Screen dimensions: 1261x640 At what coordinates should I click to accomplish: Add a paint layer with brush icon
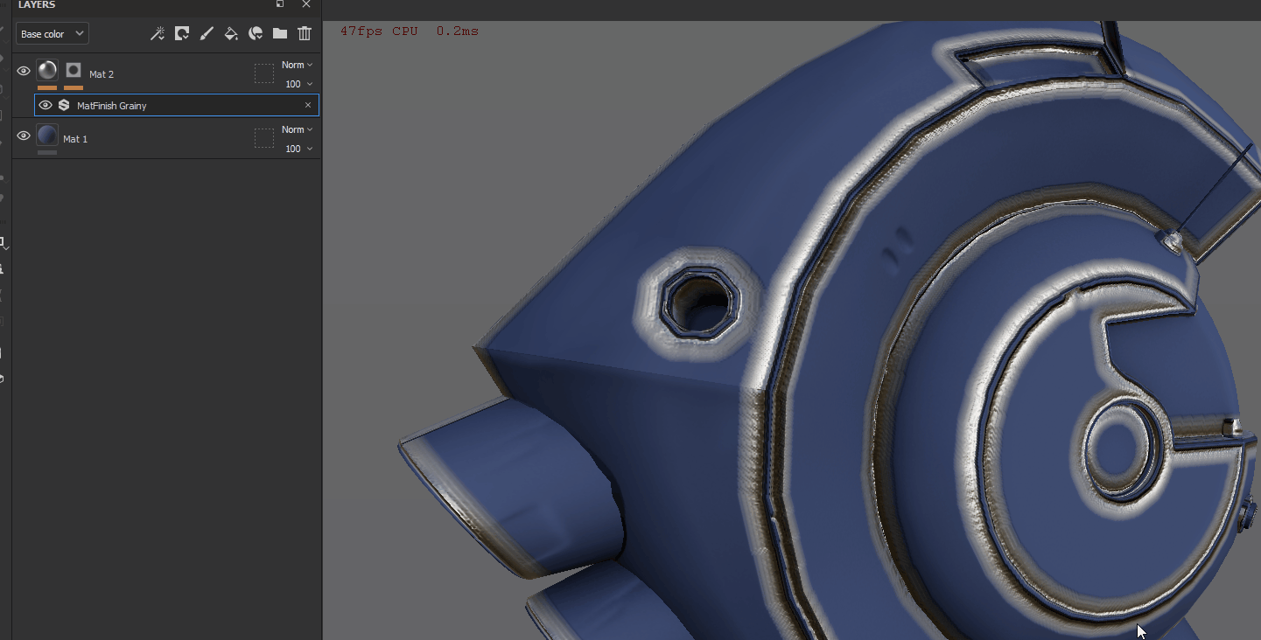pos(207,34)
